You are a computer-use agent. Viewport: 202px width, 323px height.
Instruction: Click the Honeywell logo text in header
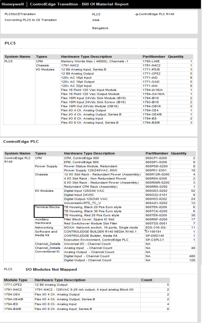13,4
